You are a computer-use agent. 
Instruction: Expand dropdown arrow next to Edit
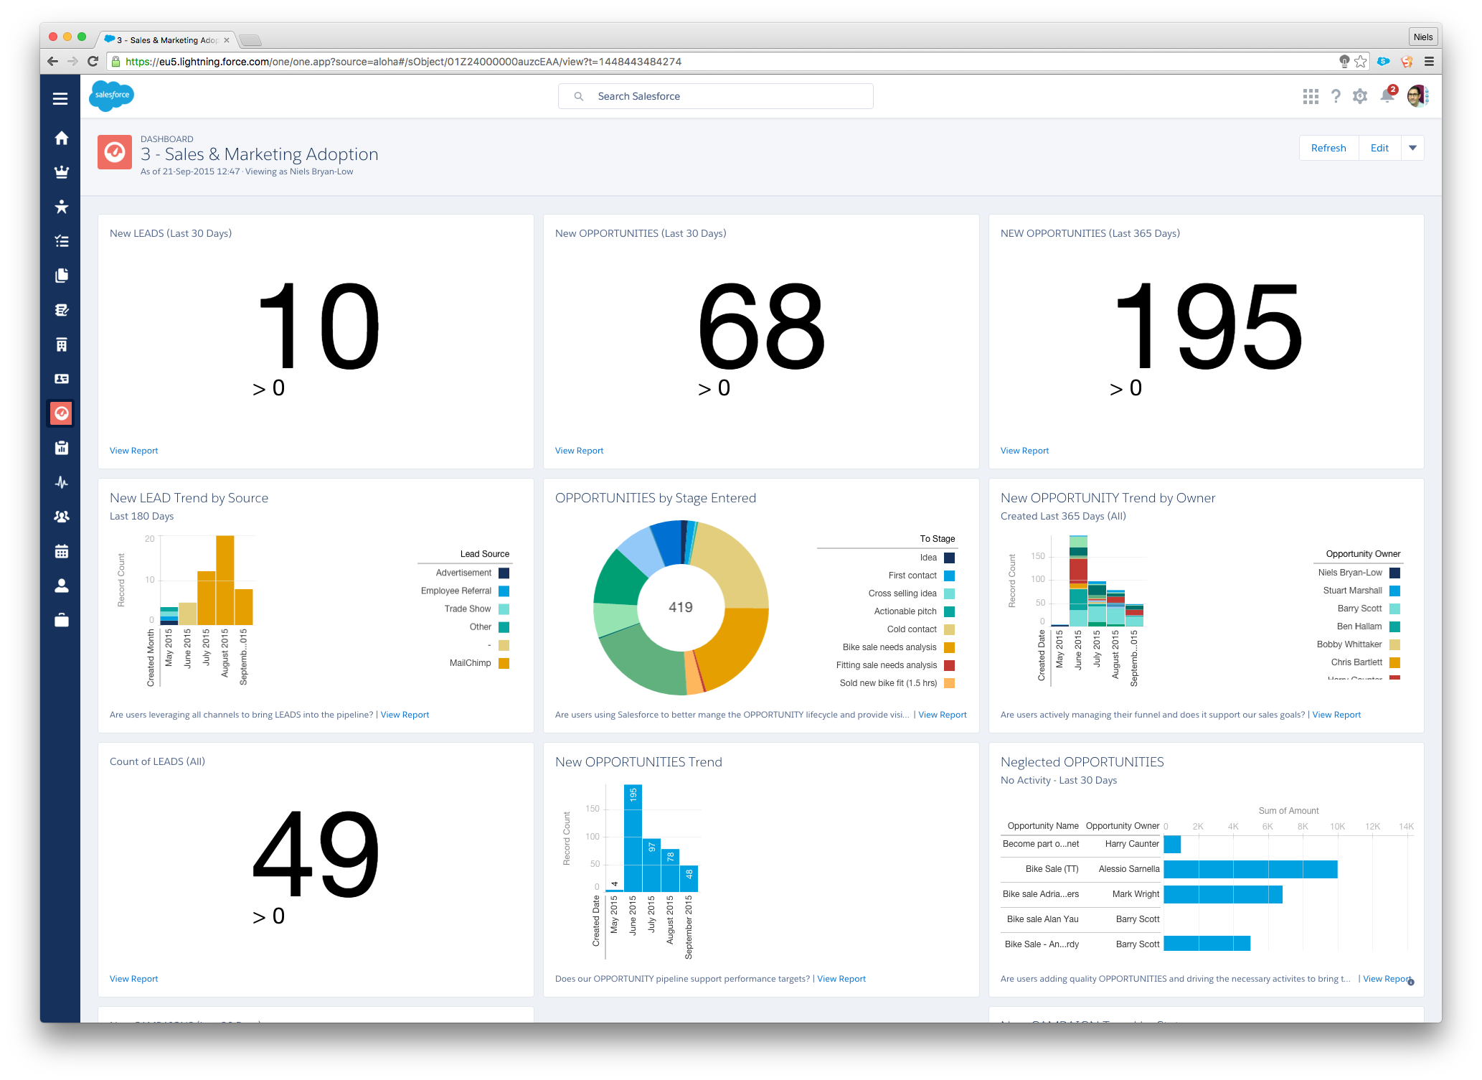(1412, 148)
